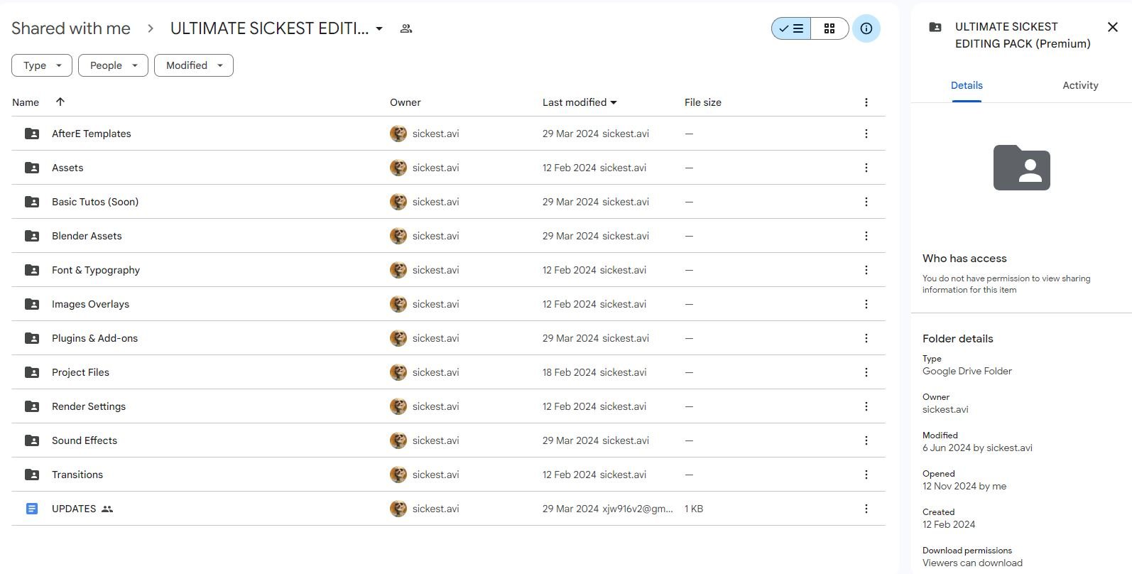Select the UPDATES document name
This screenshot has width=1132, height=574.
[74, 509]
